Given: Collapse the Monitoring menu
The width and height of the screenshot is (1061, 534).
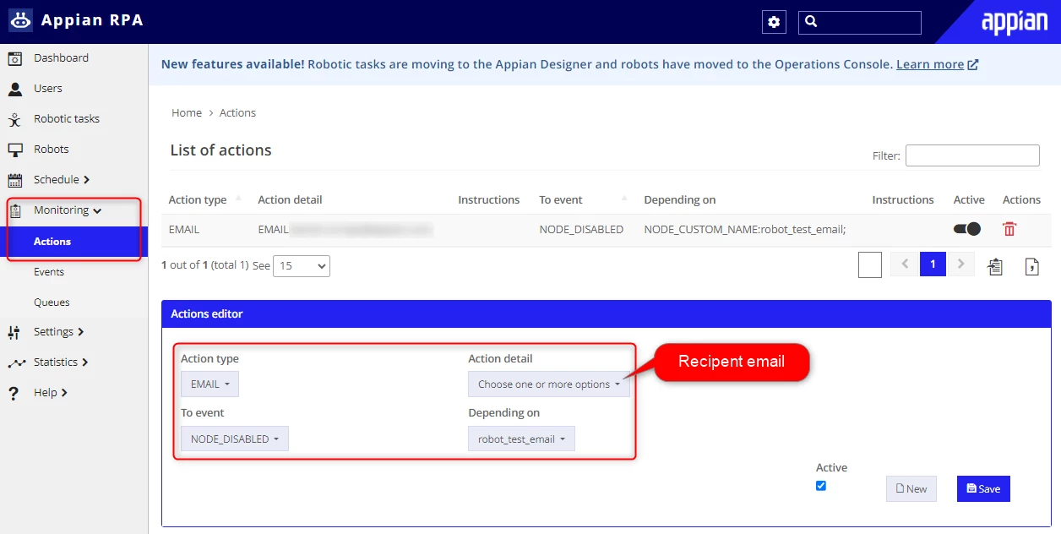Looking at the screenshot, I should [68, 210].
